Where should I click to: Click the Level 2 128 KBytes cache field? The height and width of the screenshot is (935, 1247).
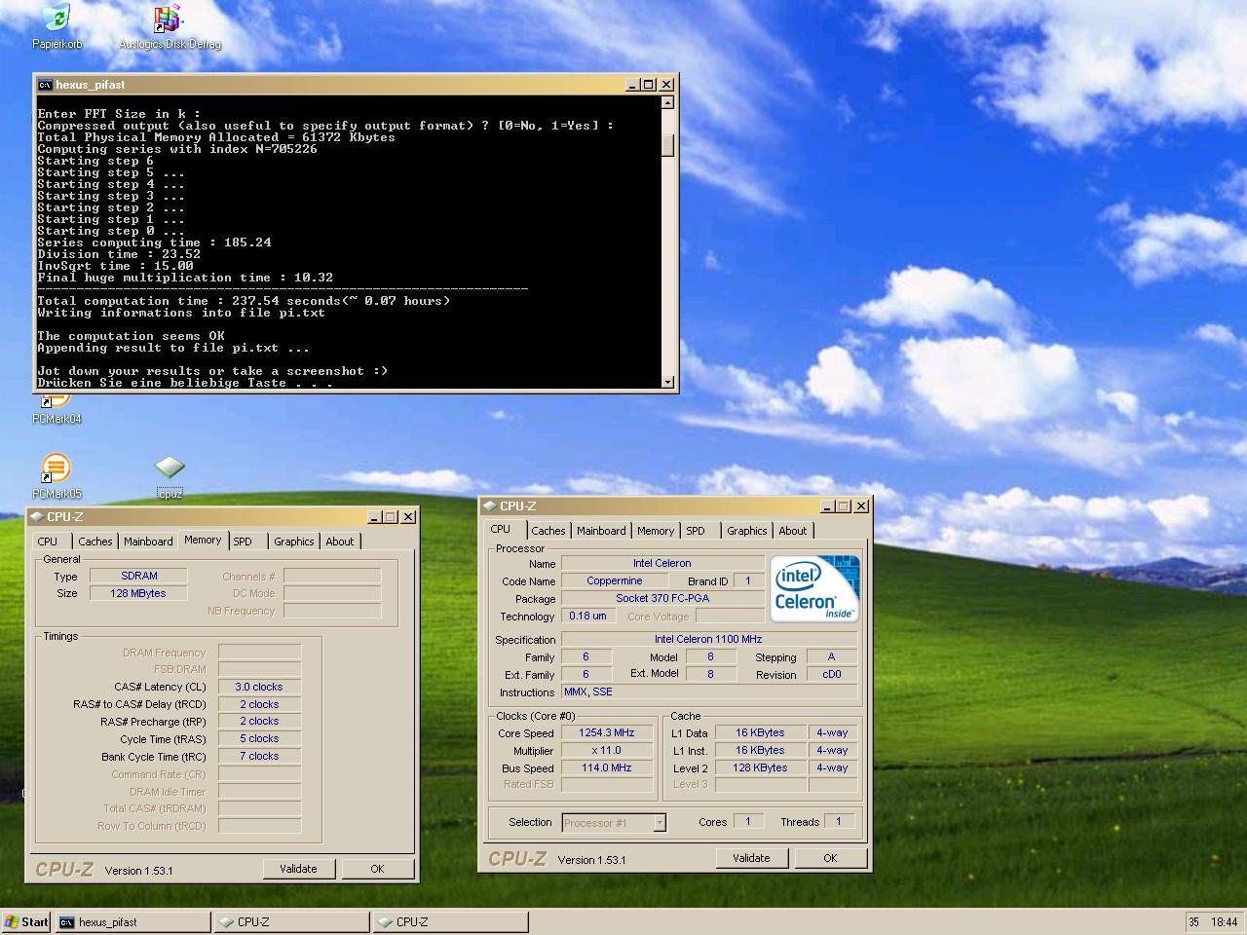[x=761, y=767]
